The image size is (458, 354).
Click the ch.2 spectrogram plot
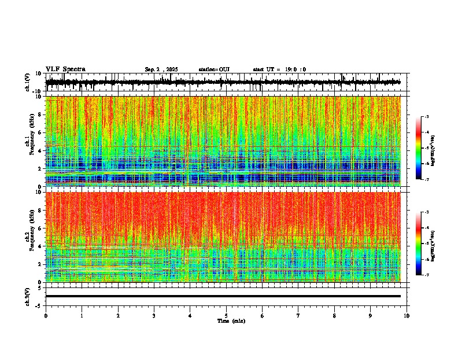[223, 237]
